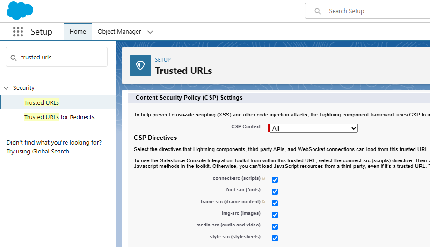
Task: Click the connect-src (scripts) label
Action: [237, 178]
